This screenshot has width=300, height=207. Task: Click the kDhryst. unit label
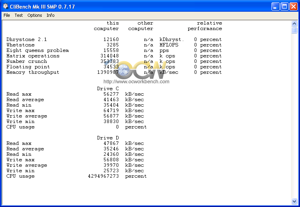click(171, 39)
